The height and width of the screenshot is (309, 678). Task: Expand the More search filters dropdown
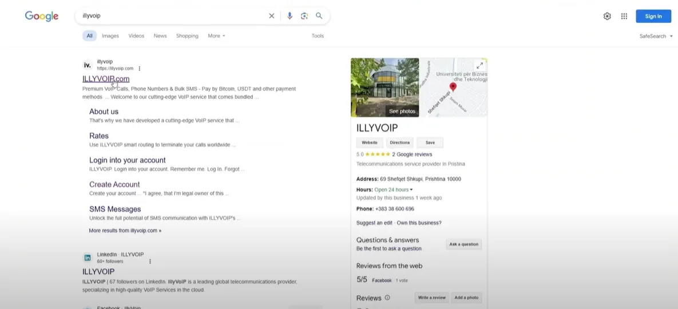217,36
